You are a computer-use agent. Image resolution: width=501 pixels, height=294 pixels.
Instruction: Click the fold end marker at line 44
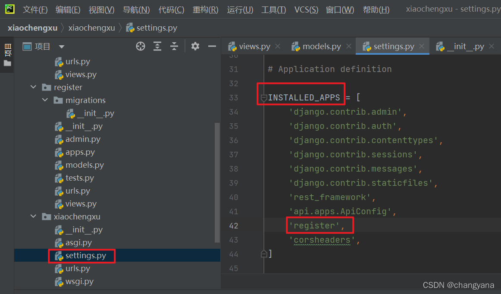tap(263, 254)
